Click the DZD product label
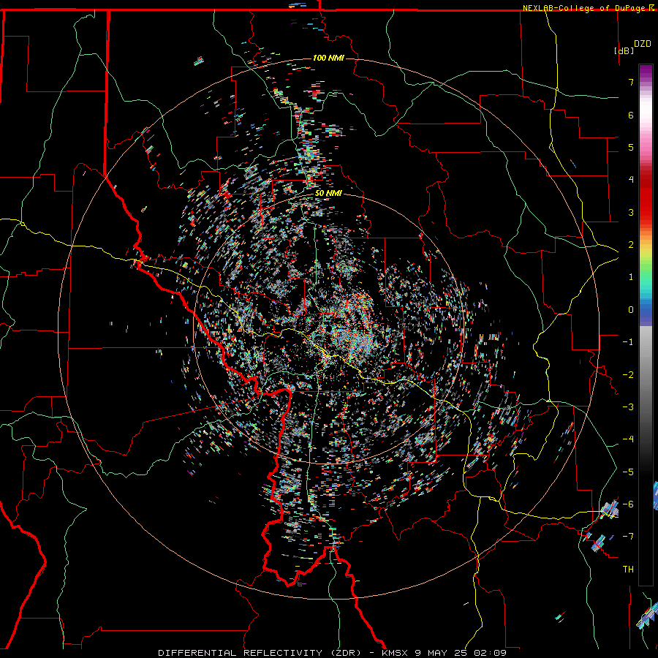 [643, 44]
